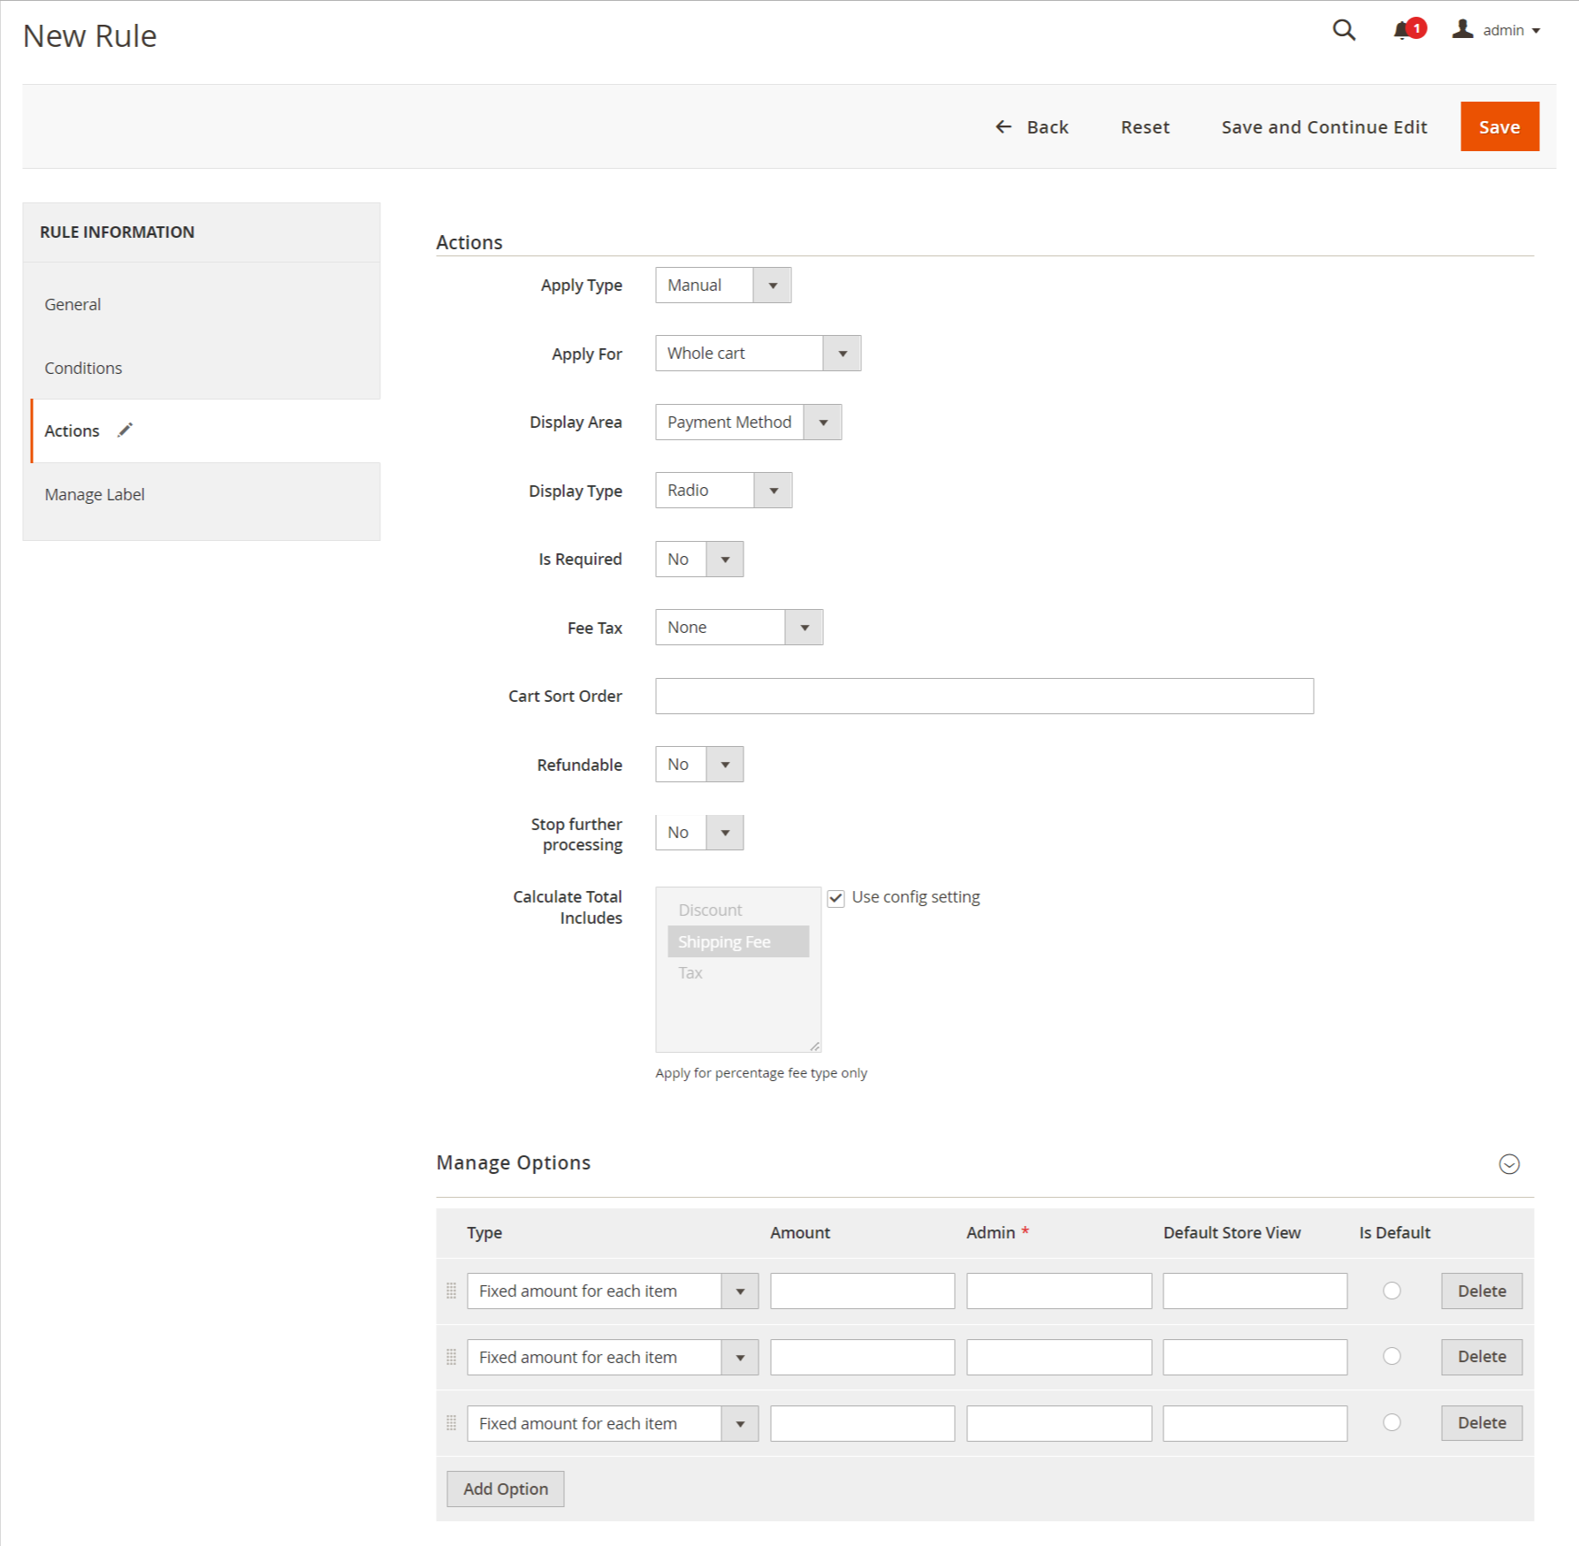The image size is (1579, 1546).
Task: Open the Fee Tax dropdown
Action: 738,628
